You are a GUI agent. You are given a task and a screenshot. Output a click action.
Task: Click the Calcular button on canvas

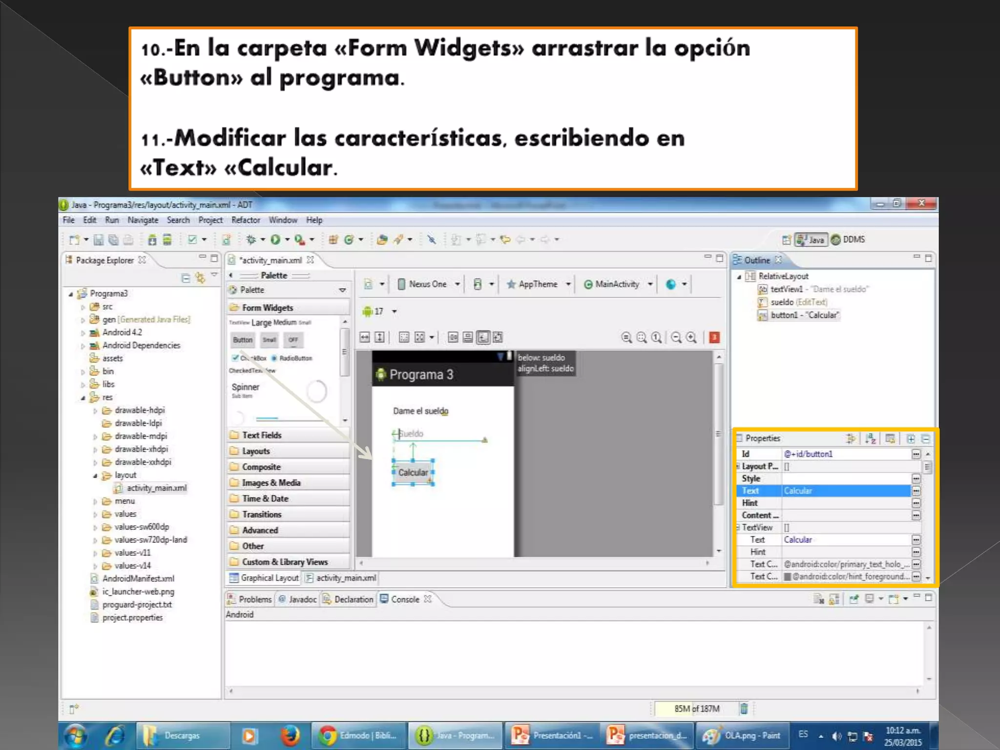(x=413, y=472)
